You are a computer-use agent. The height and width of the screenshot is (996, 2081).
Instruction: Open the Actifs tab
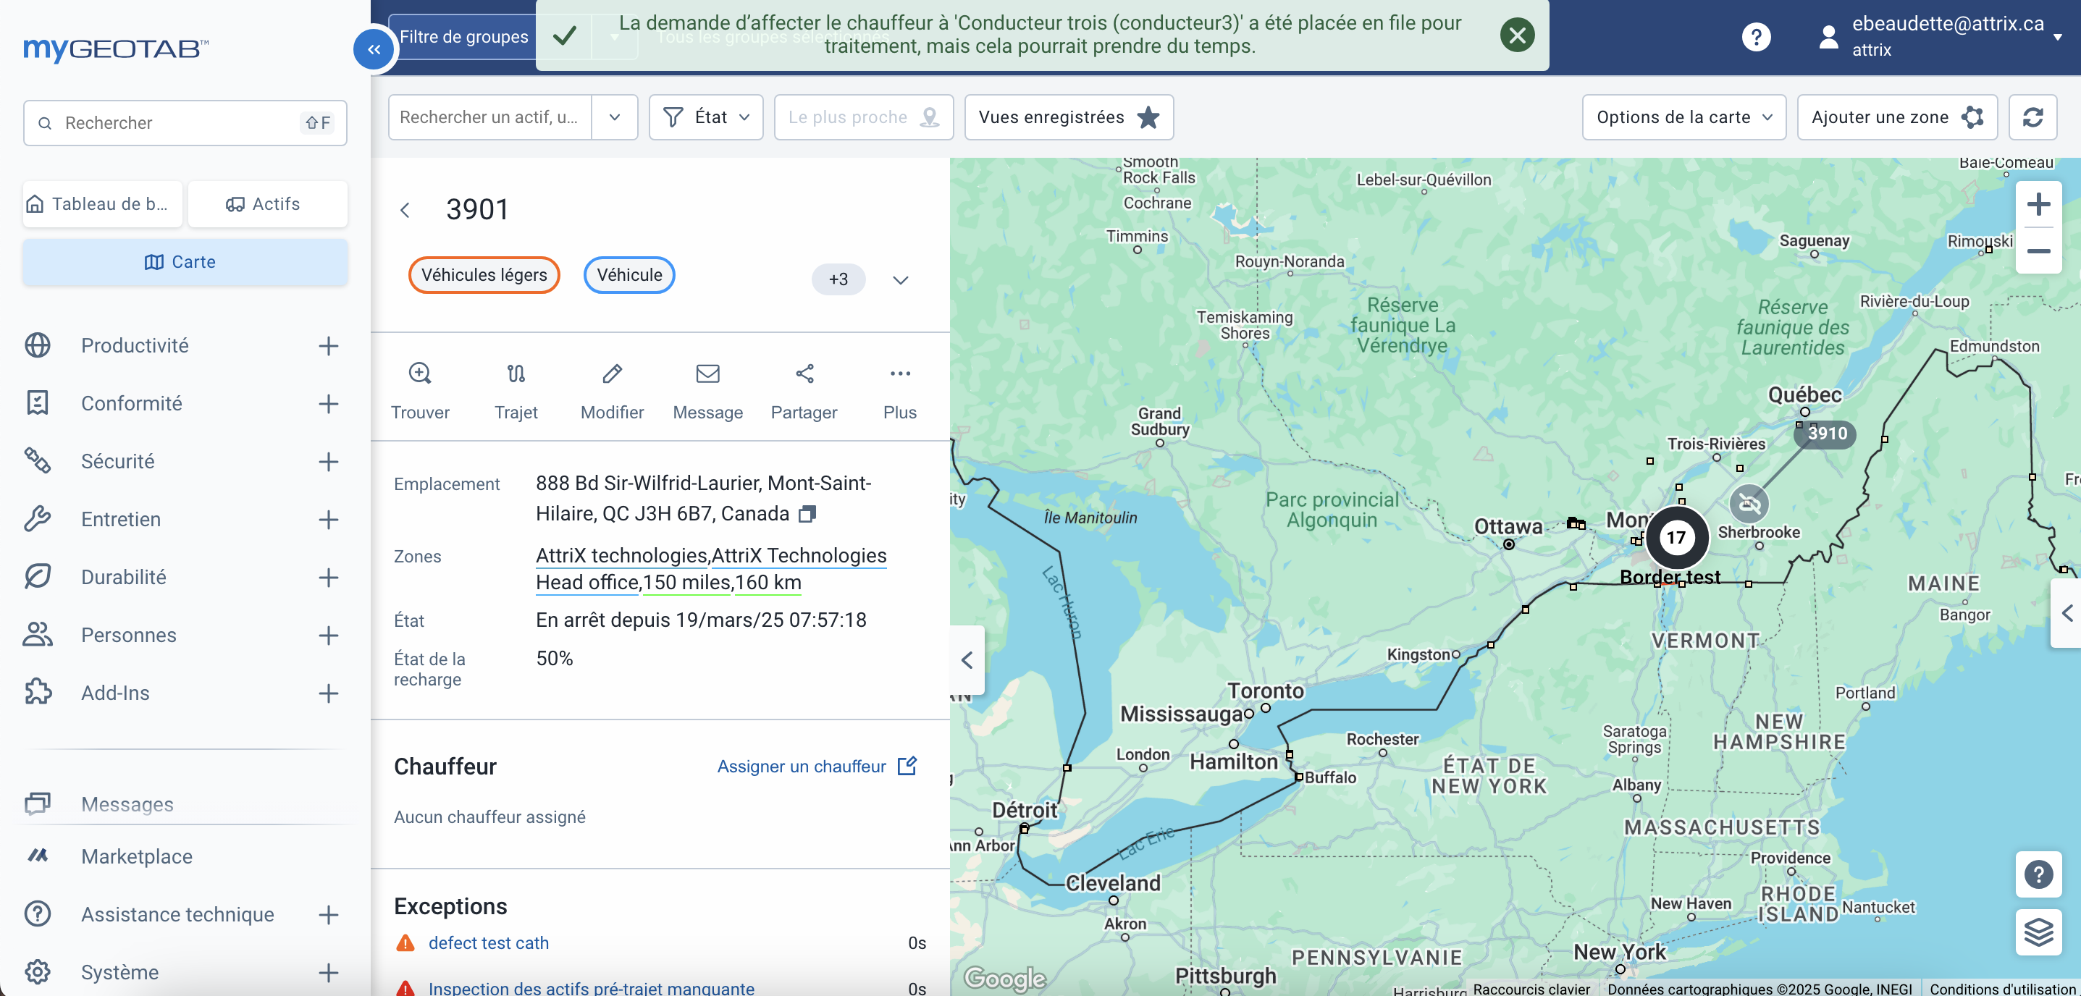click(x=267, y=204)
